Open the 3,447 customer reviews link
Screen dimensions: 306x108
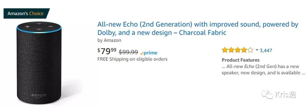[x=266, y=50]
